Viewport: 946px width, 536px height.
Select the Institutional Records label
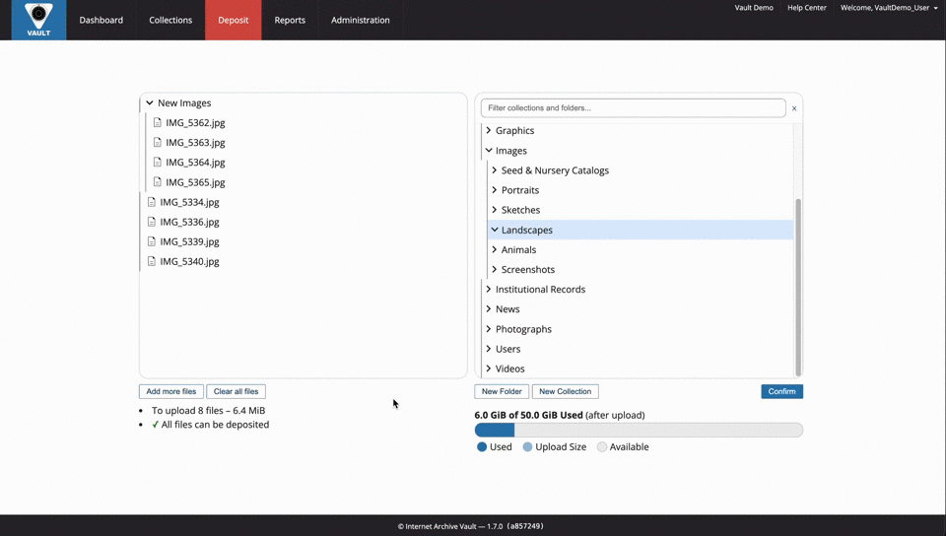[541, 290]
